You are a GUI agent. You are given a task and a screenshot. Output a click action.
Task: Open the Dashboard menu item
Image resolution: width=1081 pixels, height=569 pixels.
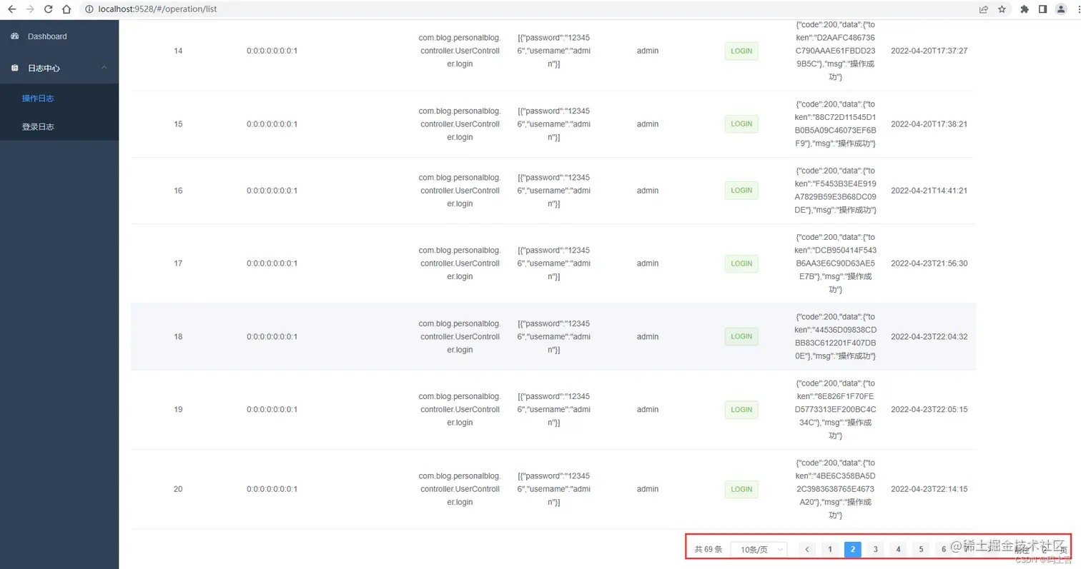pos(59,36)
